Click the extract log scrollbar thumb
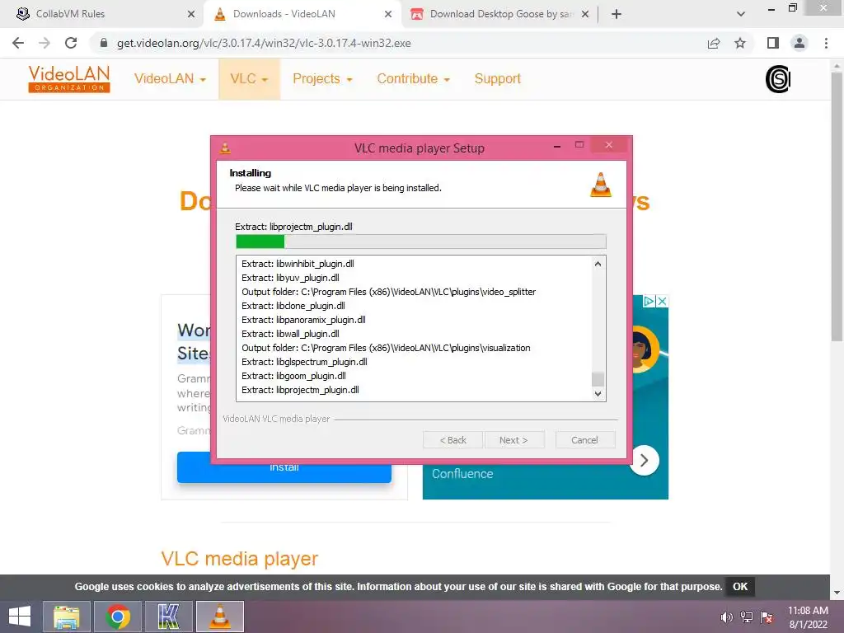The height and width of the screenshot is (633, 844). point(598,379)
